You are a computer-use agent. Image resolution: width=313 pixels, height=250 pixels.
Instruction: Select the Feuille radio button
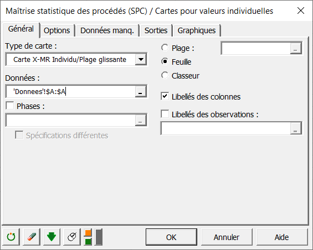pyautogui.click(x=165, y=61)
